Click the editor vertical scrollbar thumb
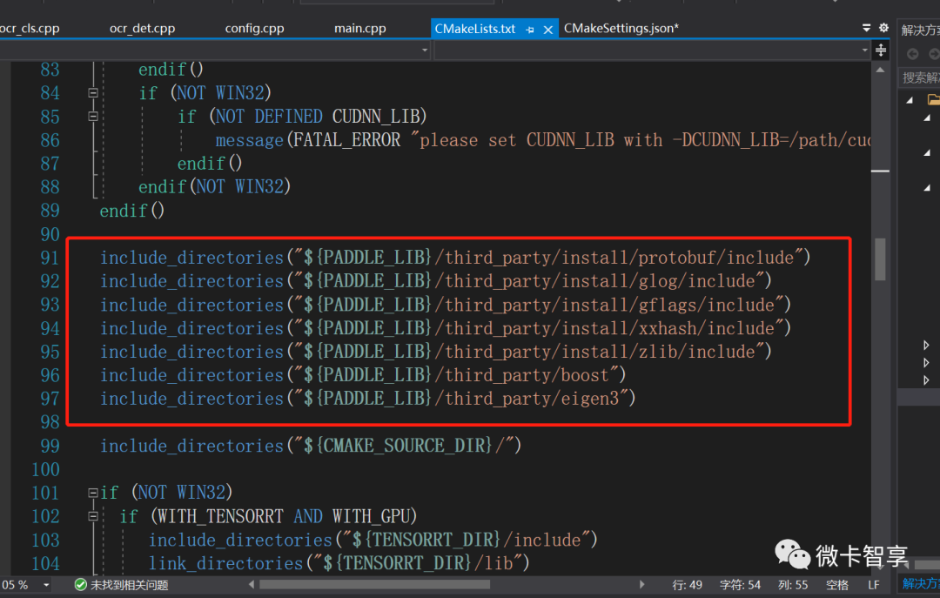 pyautogui.click(x=880, y=259)
